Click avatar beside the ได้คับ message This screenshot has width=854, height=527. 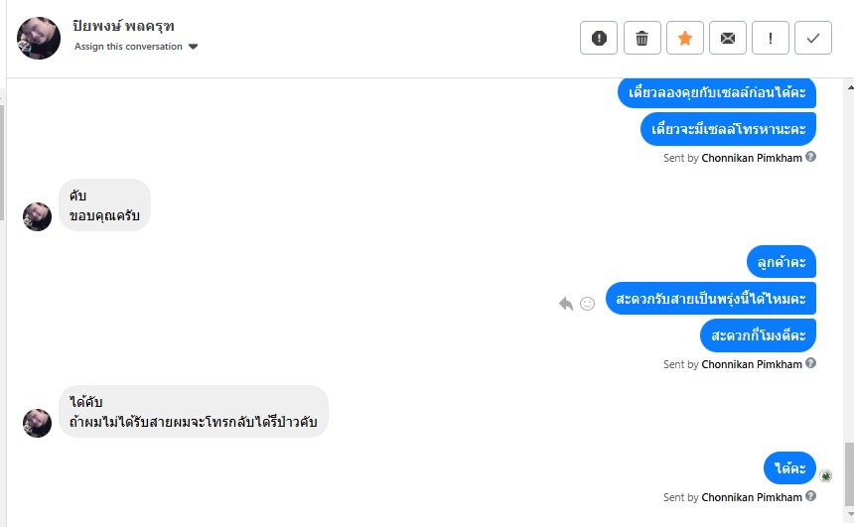[x=38, y=423]
